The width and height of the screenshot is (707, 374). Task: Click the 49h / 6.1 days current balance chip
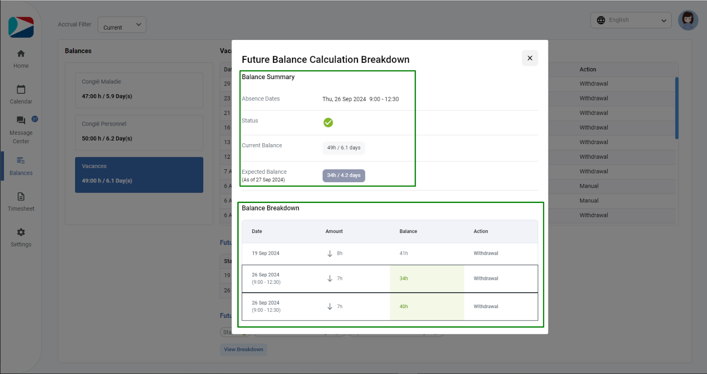(x=344, y=148)
